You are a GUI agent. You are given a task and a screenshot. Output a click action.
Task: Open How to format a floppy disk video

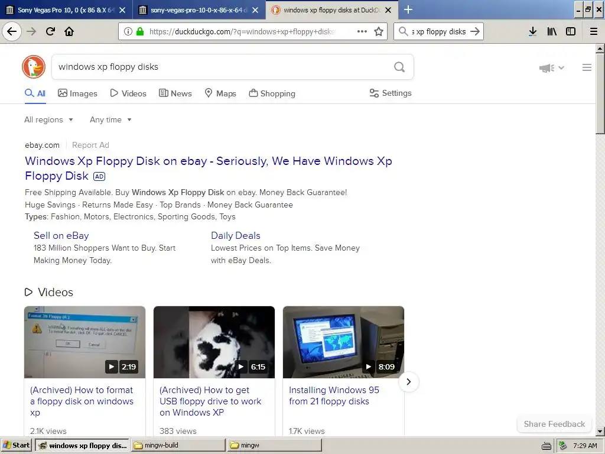click(82, 401)
